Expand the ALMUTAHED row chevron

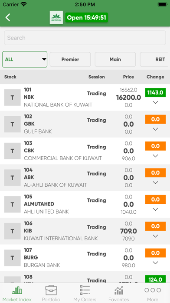point(155,209)
